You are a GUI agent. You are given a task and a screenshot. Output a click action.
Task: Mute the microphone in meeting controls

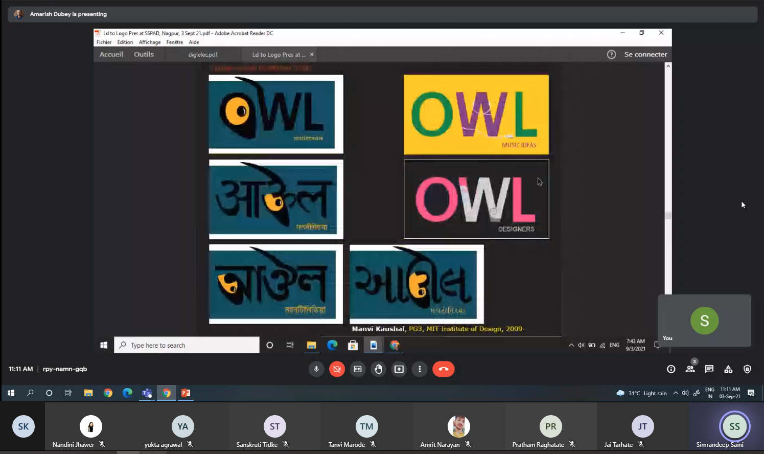click(x=316, y=369)
